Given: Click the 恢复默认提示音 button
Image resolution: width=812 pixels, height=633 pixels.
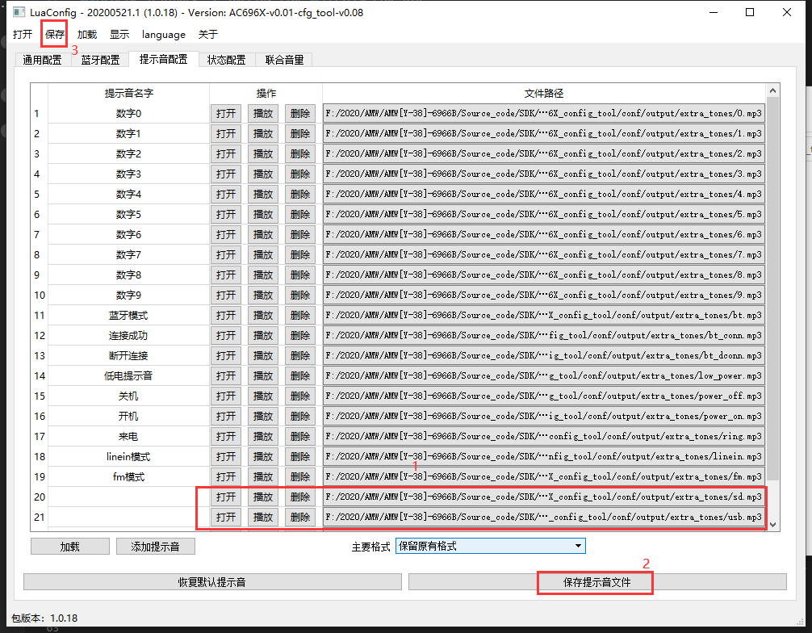Looking at the screenshot, I should tap(212, 582).
